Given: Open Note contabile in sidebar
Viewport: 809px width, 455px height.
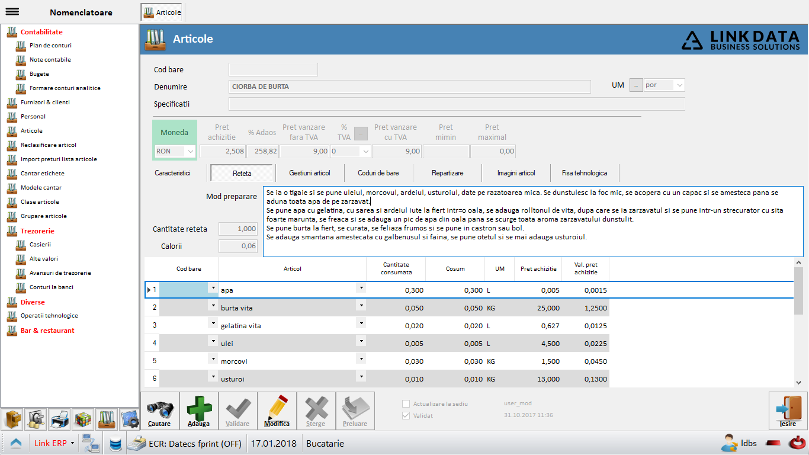Looking at the screenshot, I should click(50, 59).
